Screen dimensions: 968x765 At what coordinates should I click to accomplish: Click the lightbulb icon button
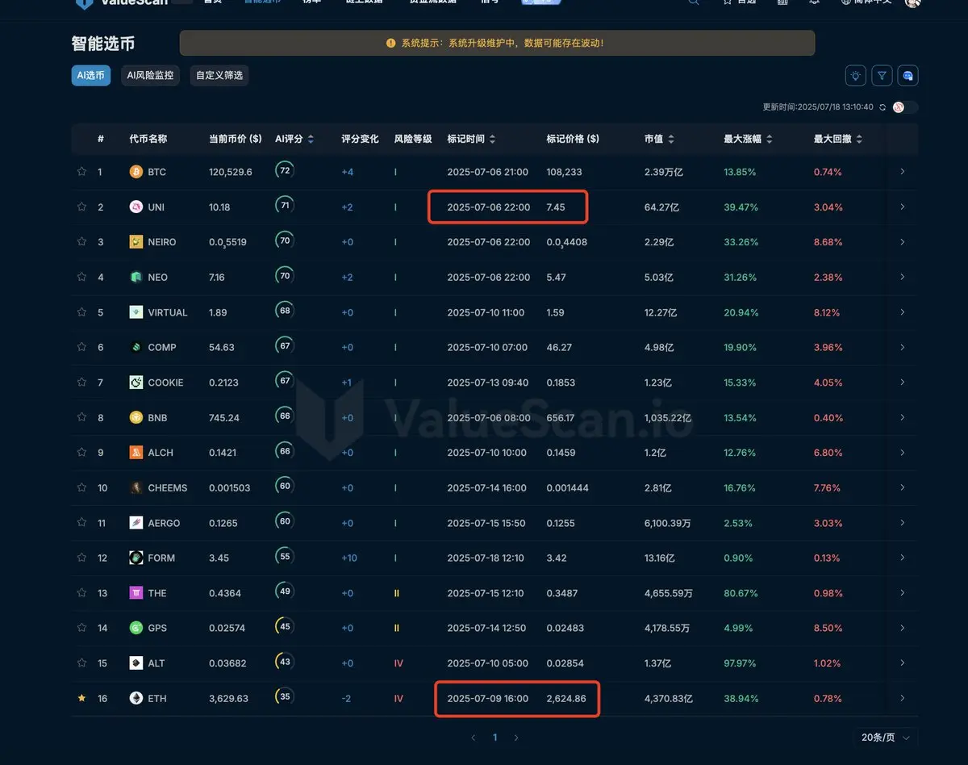point(856,76)
